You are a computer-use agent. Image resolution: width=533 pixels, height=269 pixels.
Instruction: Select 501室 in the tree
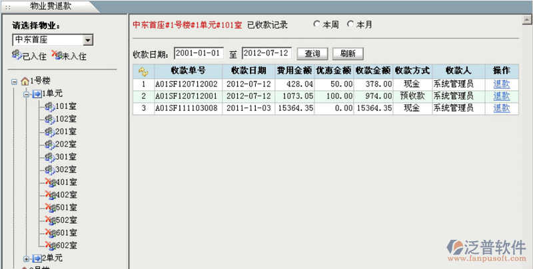(67, 208)
